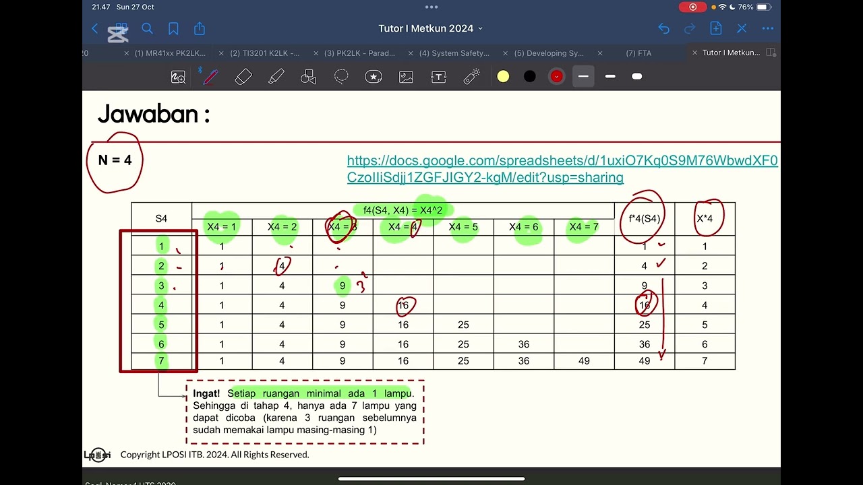Tap the 'Ingat!' note box text
This screenshot has height=485, width=863.
point(305,412)
